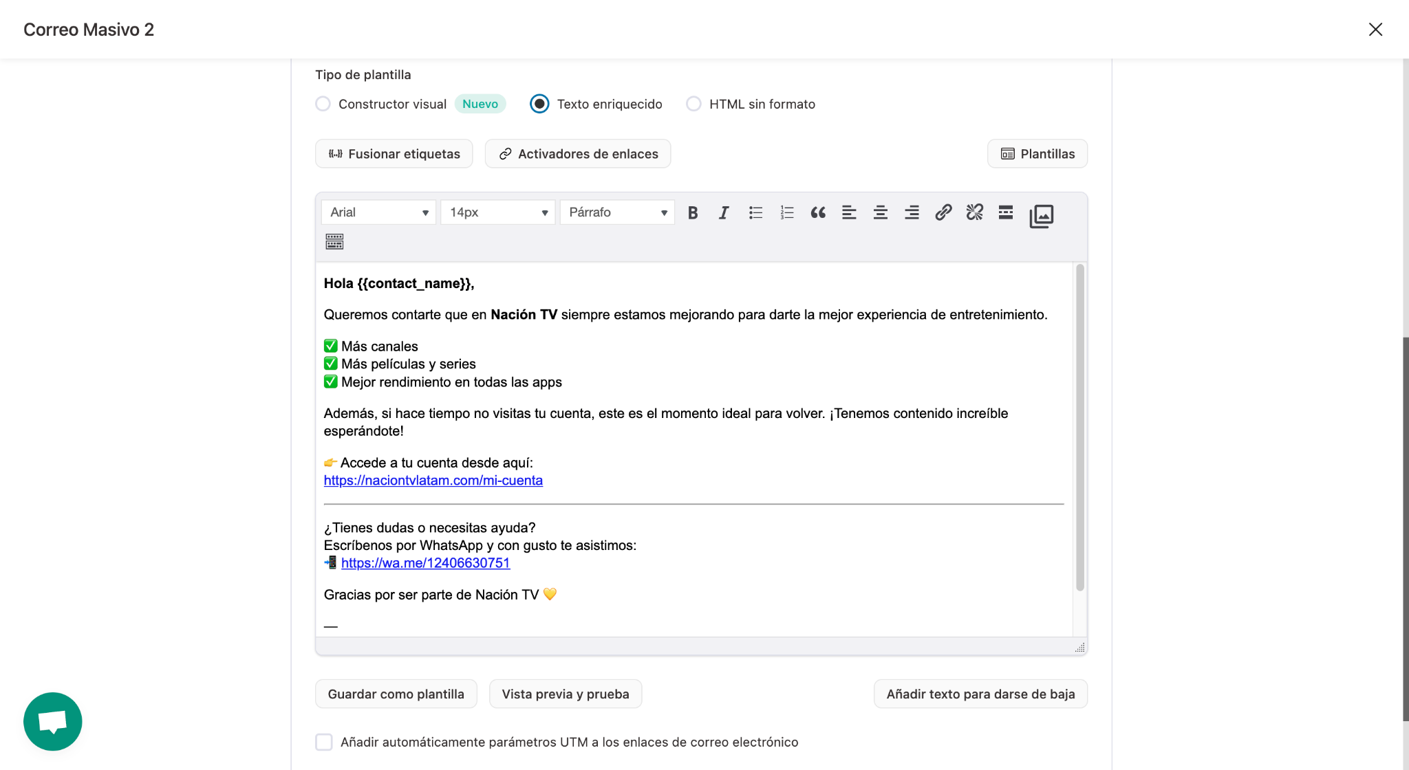Toggle bold formatting in editor toolbar
1409x770 pixels.
pos(693,212)
